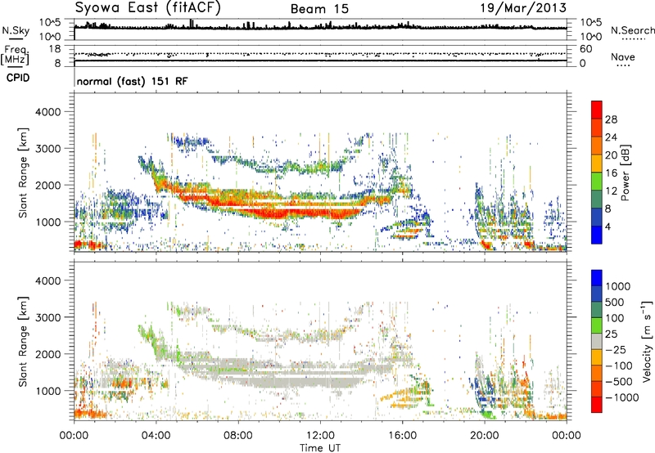Click the "-100" Velocity colorbar label

(621, 366)
